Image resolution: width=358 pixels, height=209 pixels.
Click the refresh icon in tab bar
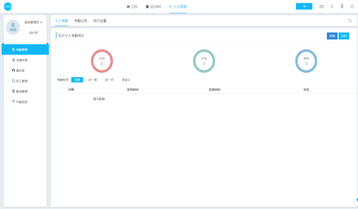coord(350,21)
